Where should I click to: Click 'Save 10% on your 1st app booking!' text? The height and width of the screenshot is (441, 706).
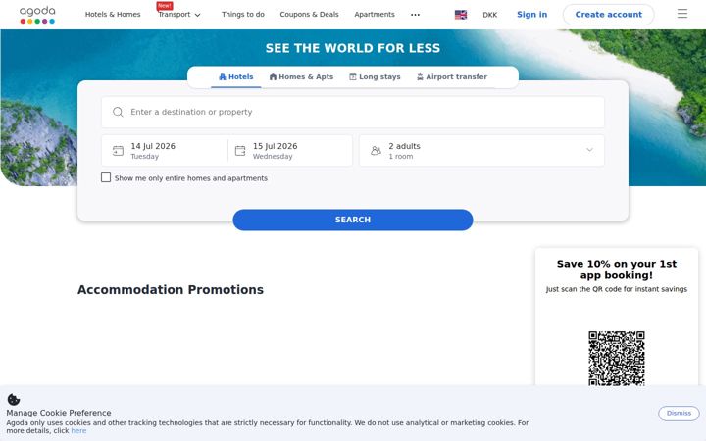pyautogui.click(x=617, y=269)
